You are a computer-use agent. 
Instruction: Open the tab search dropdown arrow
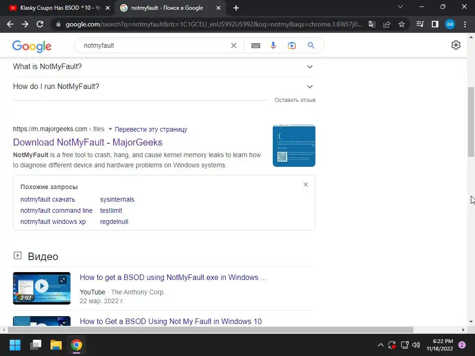click(400, 6)
